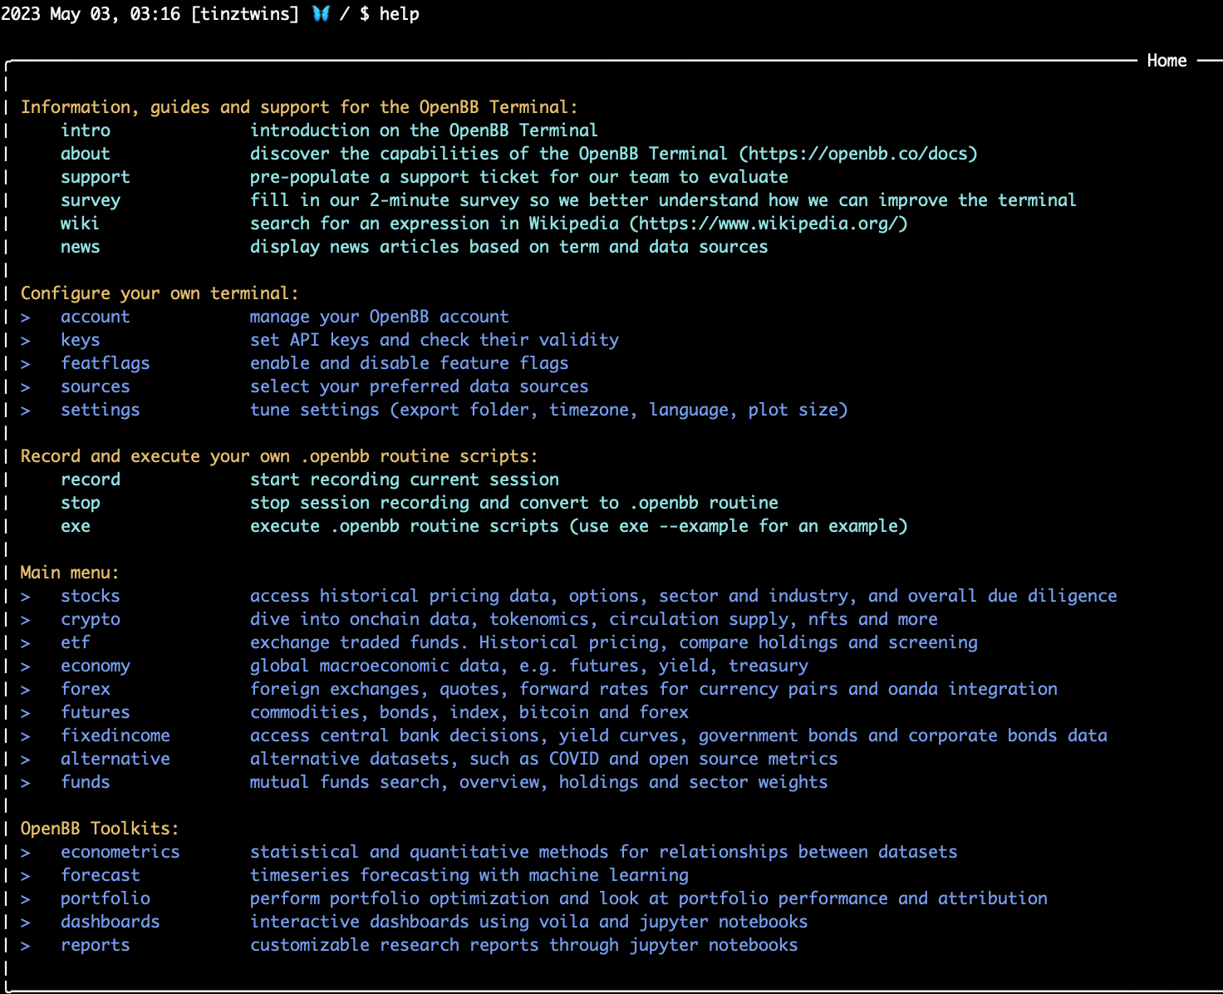Open the https://www.wikipedia.org/ link

click(x=768, y=224)
